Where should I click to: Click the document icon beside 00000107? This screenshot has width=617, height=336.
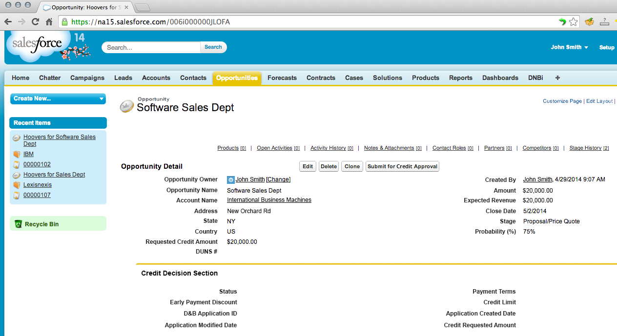pyautogui.click(x=17, y=196)
